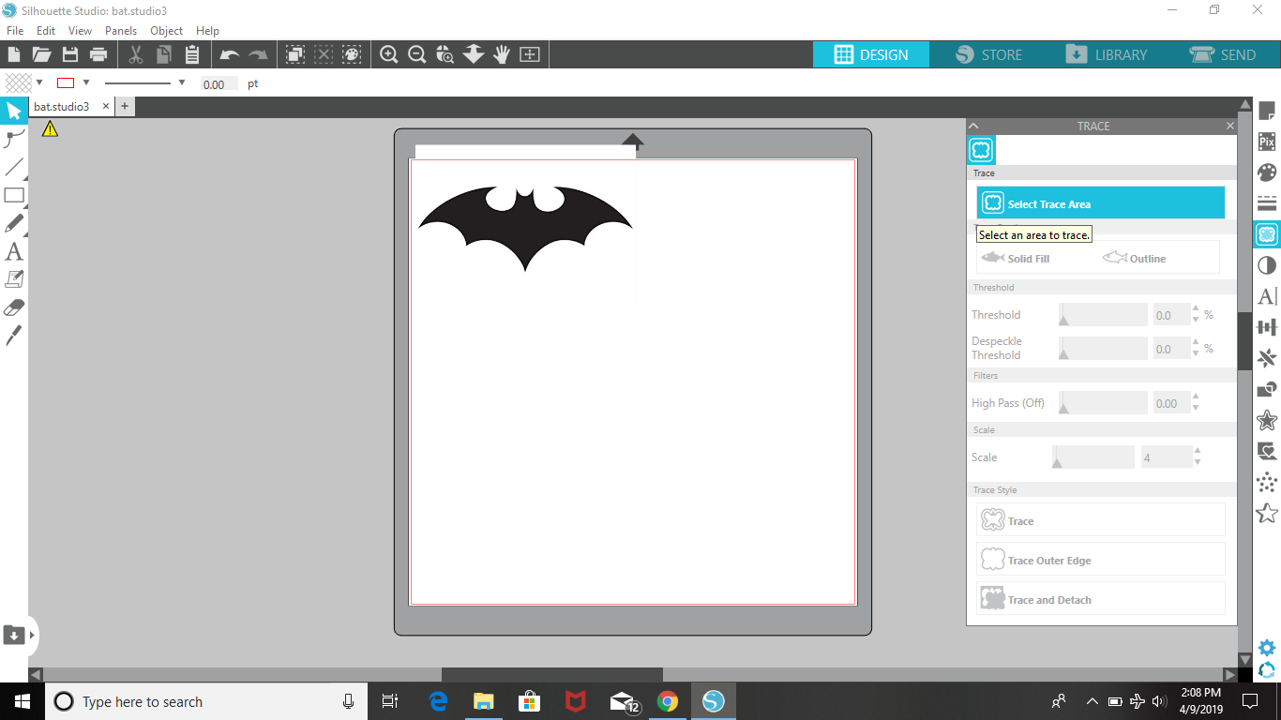Viewport: 1281px width, 720px height.
Task: Click the Select All icon
Action: tap(295, 54)
